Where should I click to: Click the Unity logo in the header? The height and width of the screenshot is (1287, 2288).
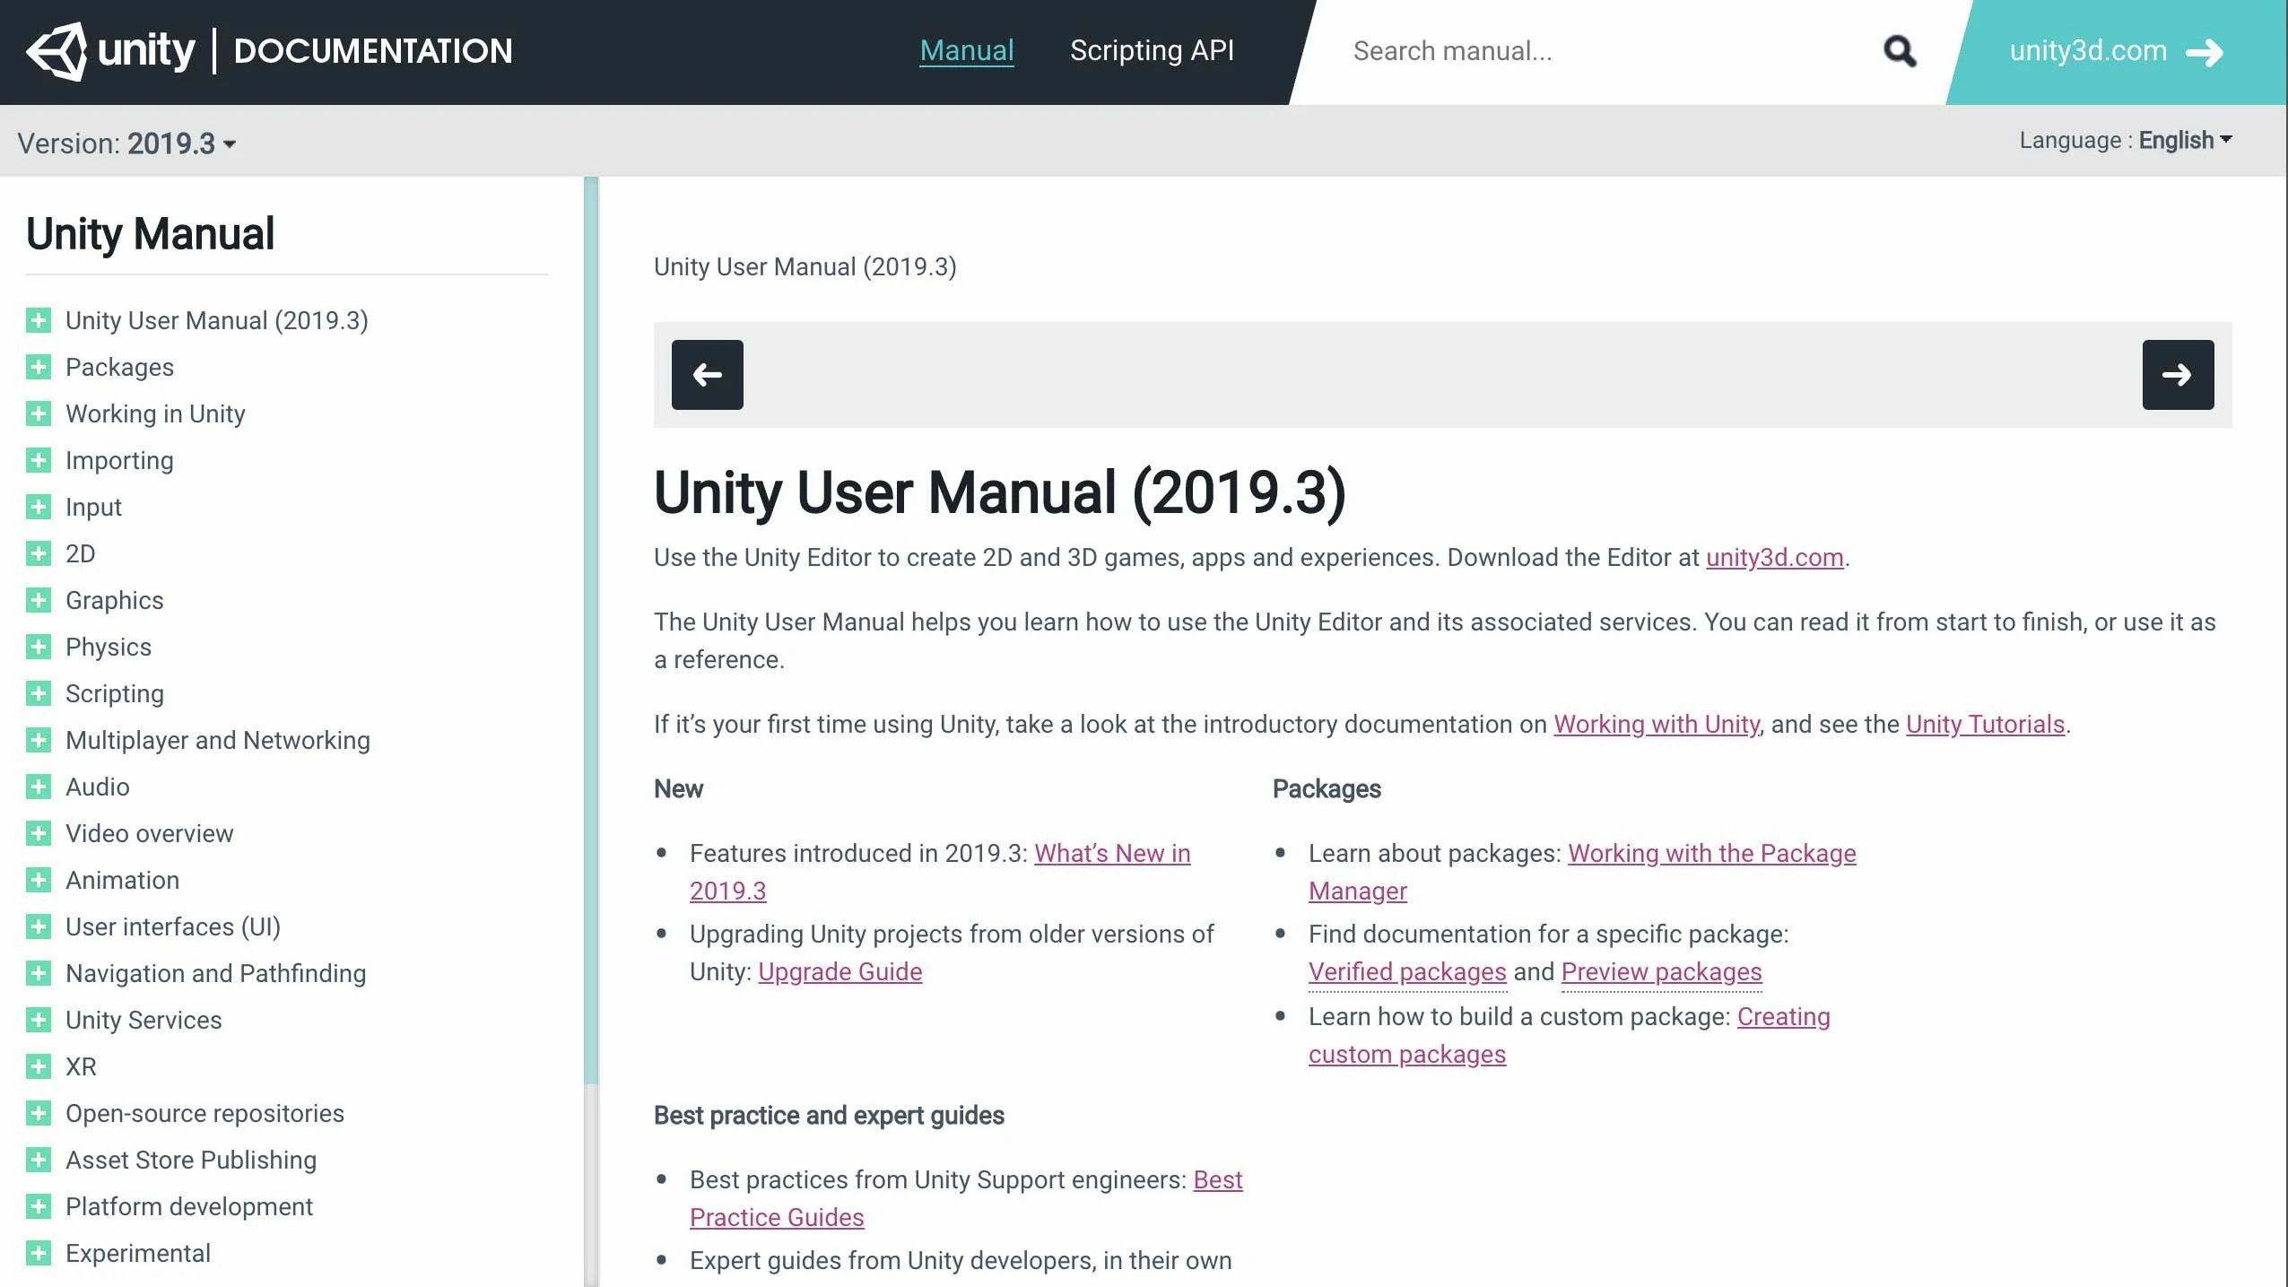110,51
